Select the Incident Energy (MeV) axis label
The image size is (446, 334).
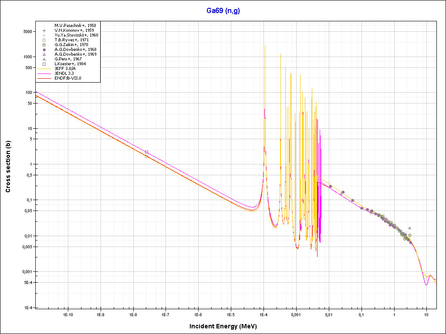coord(226,326)
